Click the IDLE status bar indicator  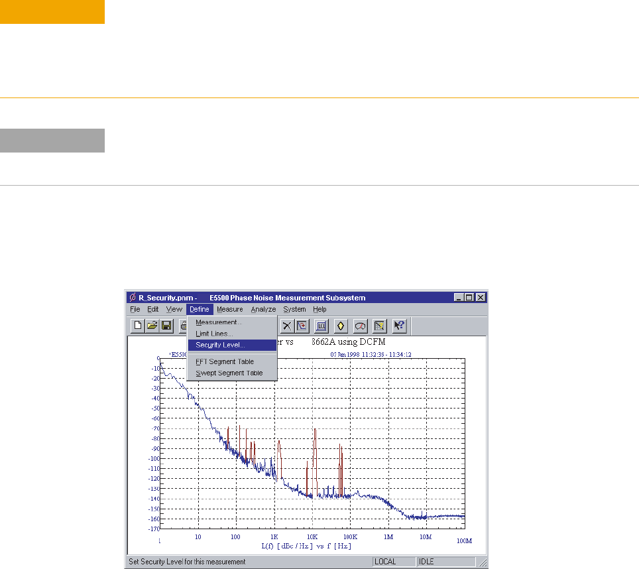[446, 562]
